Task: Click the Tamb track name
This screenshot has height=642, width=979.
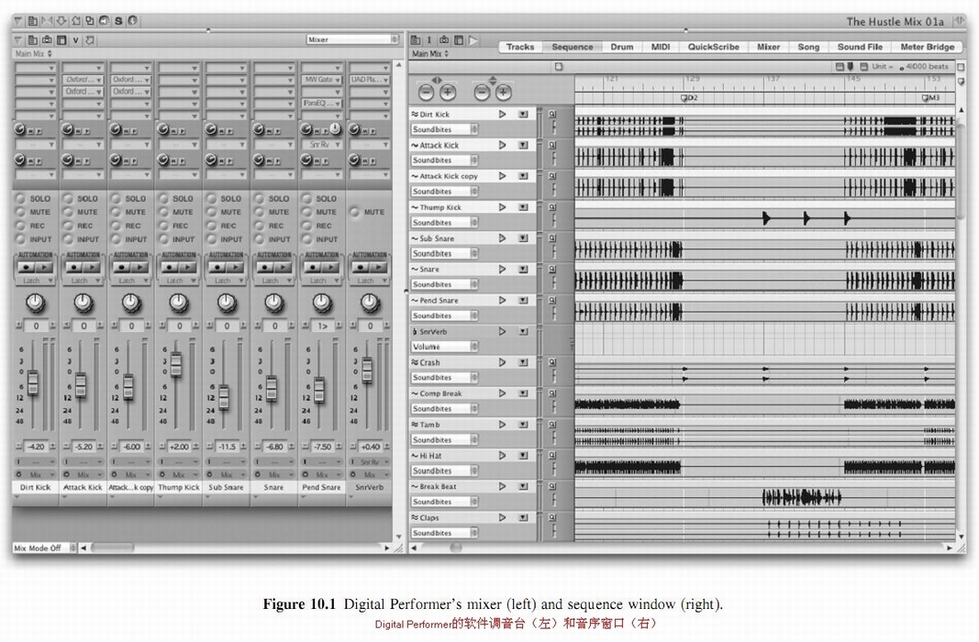Action: (x=429, y=425)
